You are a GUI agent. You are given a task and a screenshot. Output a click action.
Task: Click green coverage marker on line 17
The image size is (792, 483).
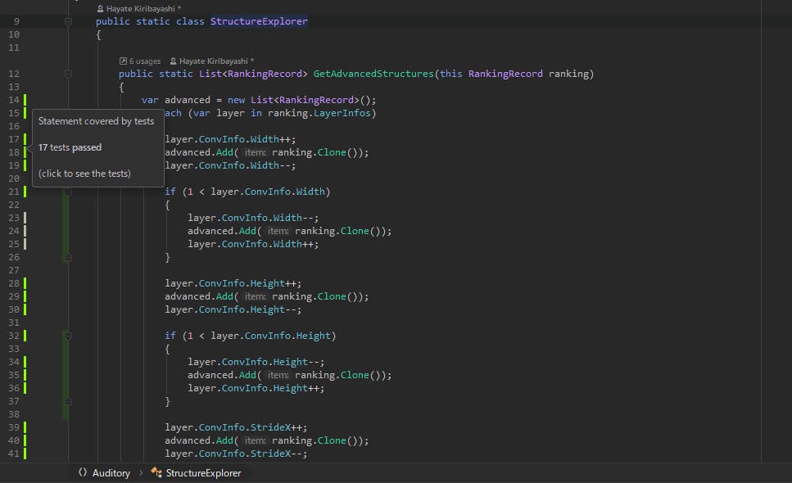[25, 139]
